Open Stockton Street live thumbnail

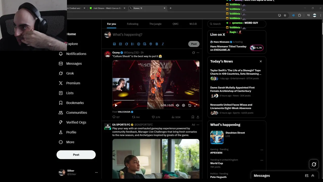click(217, 137)
